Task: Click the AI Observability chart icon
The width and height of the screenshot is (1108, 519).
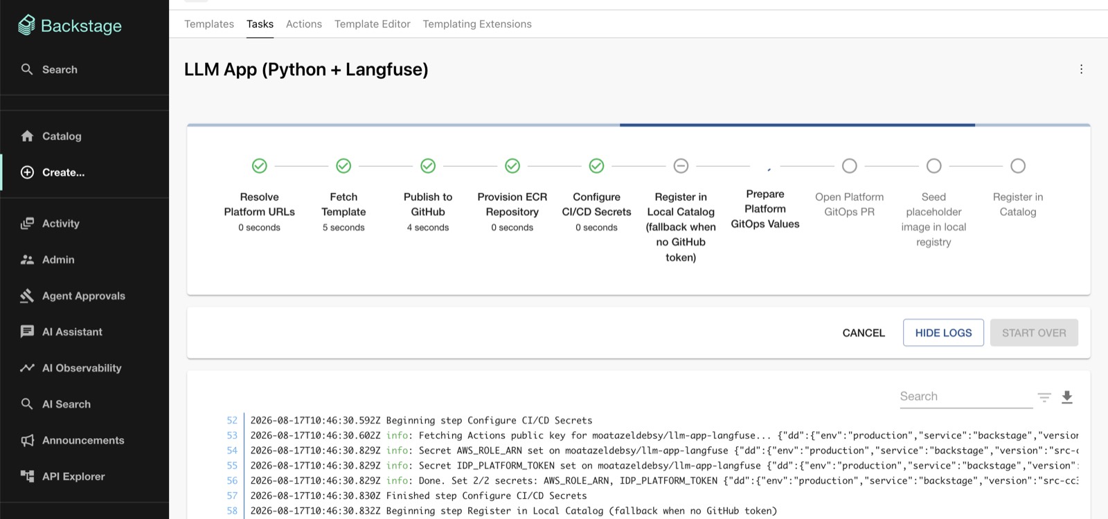Action: coord(27,367)
